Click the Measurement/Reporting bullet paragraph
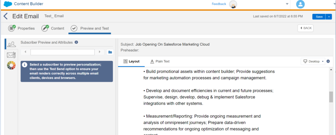Viewport: 336px width, 135px height. click(x=202, y=125)
